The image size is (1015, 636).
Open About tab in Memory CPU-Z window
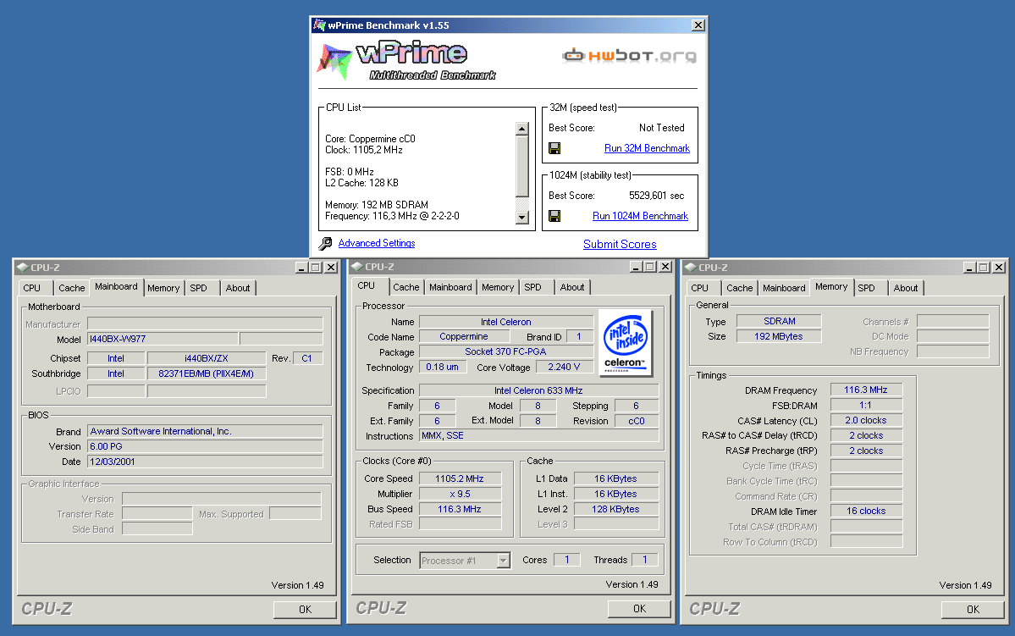pyautogui.click(x=906, y=288)
